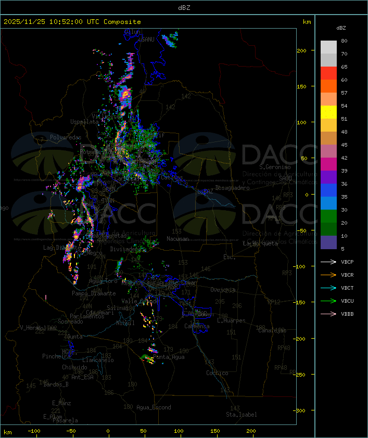Viewport: 368px width, 438px height.
Task: Click the Agua_Toro place label
Action: pos(103,281)
